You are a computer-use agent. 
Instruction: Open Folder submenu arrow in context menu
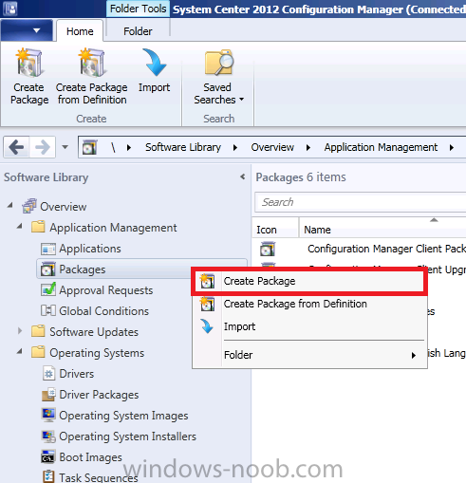click(414, 355)
